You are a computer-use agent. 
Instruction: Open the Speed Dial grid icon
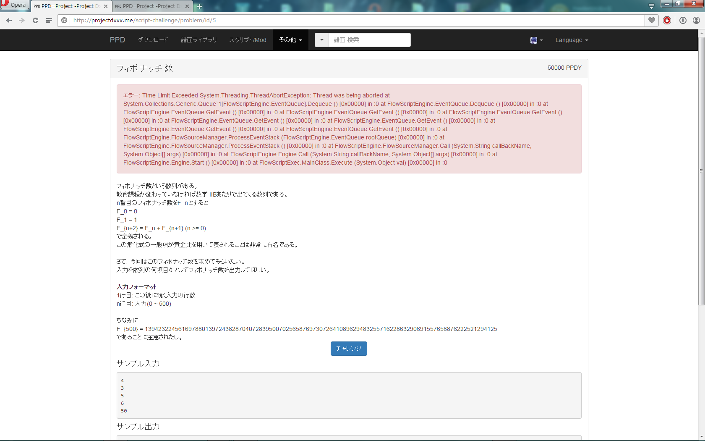tap(49, 20)
